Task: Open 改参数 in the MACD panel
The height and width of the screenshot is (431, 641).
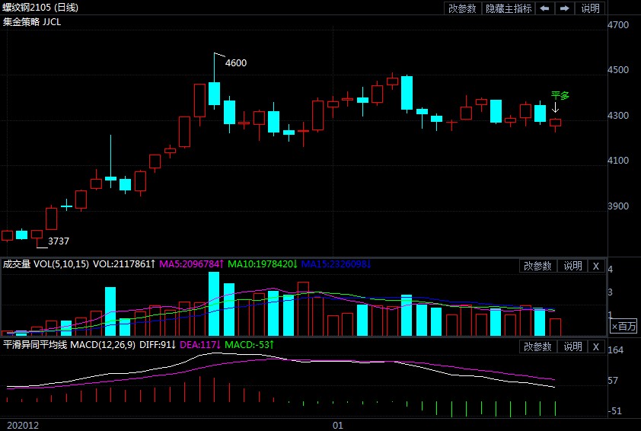Action: [x=538, y=346]
